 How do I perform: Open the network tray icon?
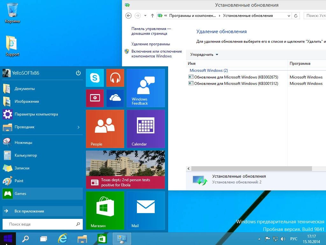[275, 239]
